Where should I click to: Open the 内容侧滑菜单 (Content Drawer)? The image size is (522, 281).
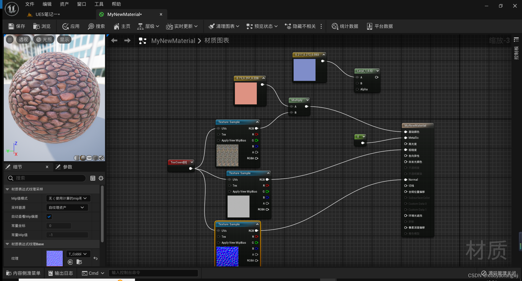(x=23, y=273)
